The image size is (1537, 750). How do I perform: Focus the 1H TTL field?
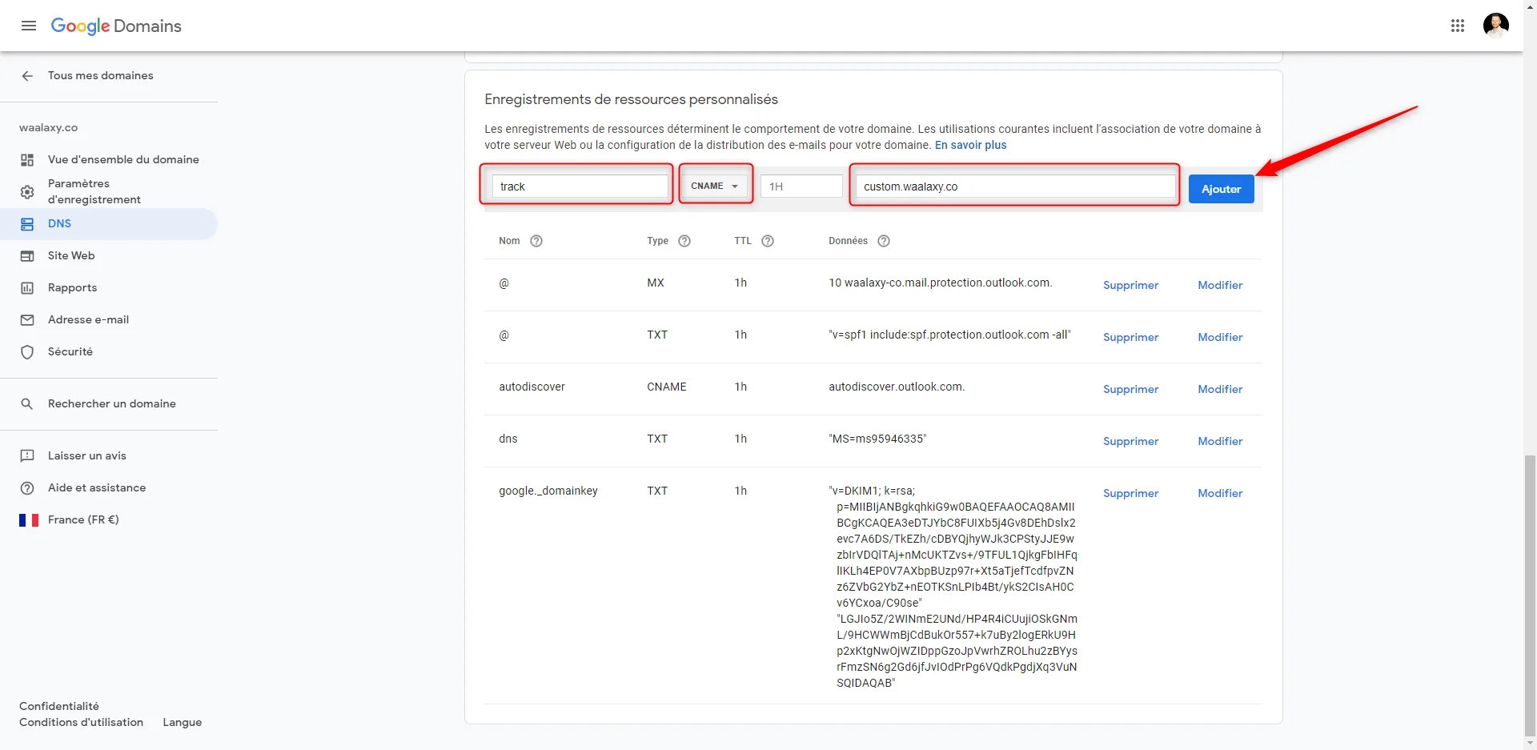click(x=801, y=186)
